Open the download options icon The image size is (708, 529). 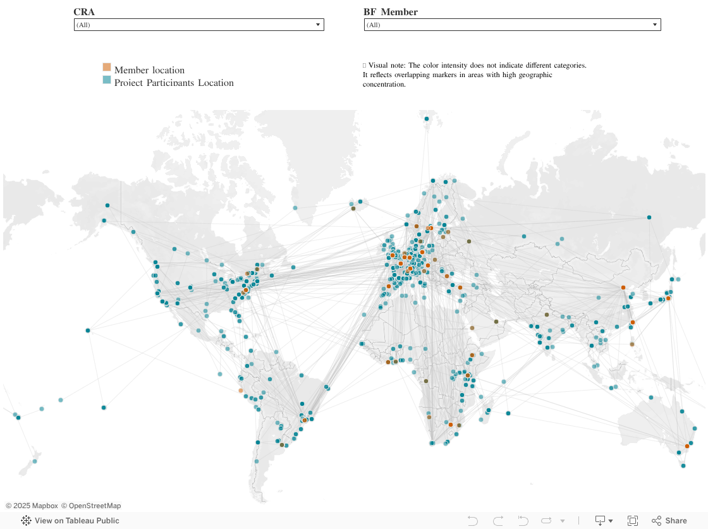point(604,521)
